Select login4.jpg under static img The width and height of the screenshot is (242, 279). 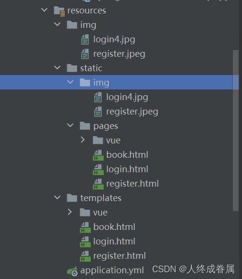[x=127, y=97]
